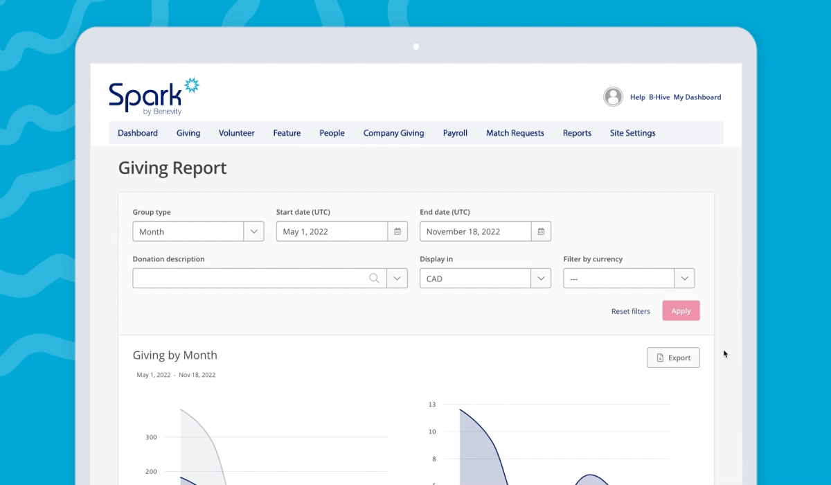Click the 300 axis label on the left chart
The width and height of the screenshot is (831, 485).
tap(151, 437)
